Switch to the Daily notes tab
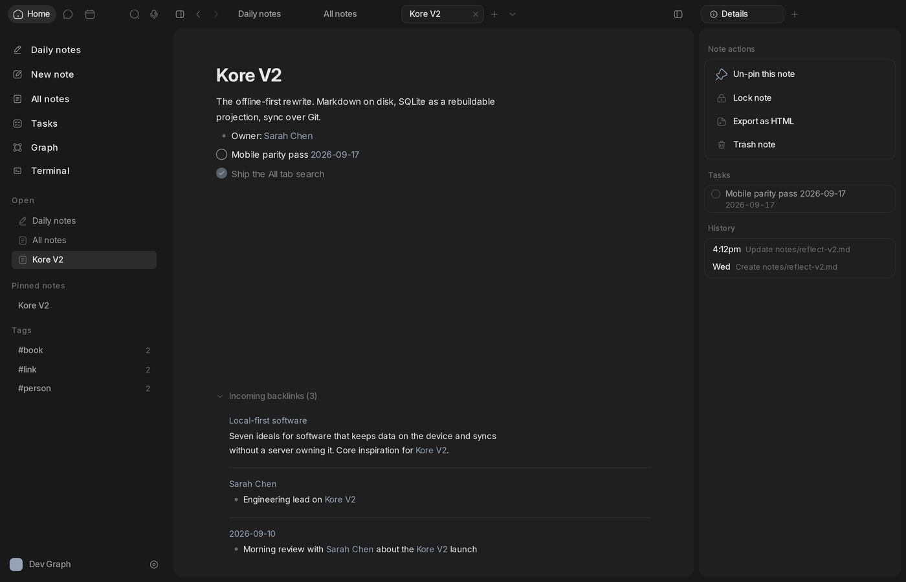Viewport: 906px width, 582px height. (x=260, y=14)
